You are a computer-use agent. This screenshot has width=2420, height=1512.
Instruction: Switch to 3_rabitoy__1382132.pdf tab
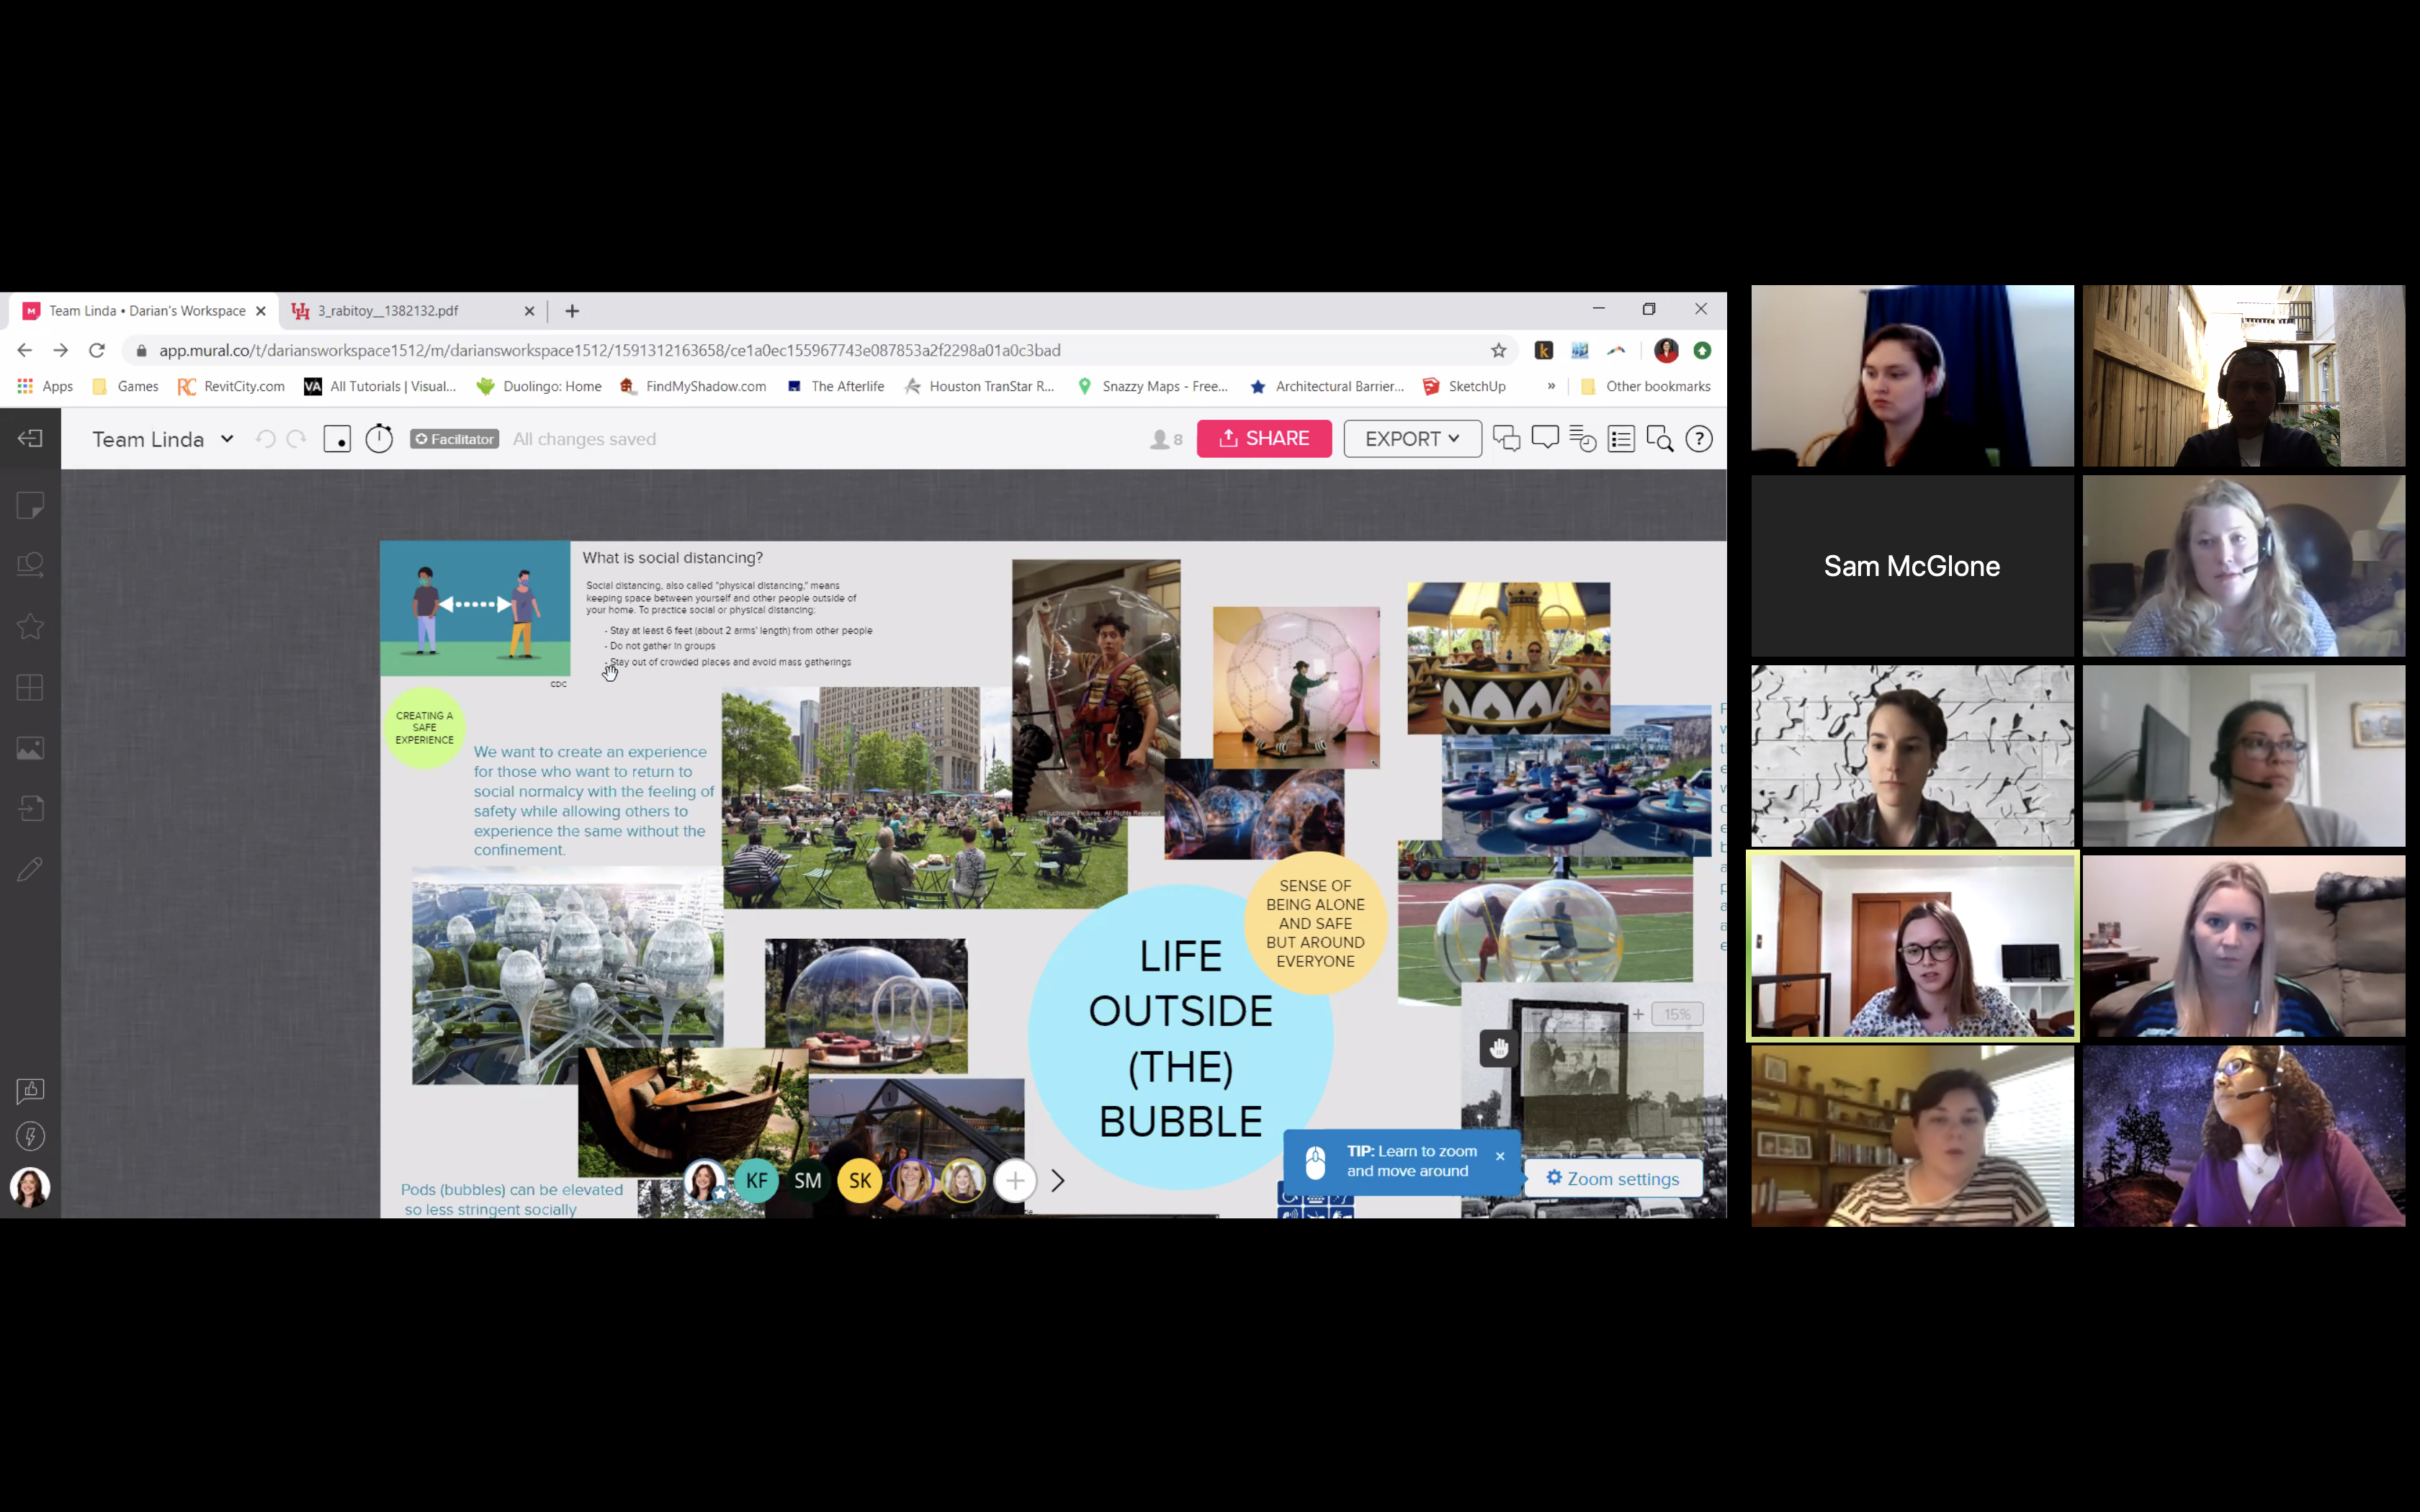pos(389,311)
